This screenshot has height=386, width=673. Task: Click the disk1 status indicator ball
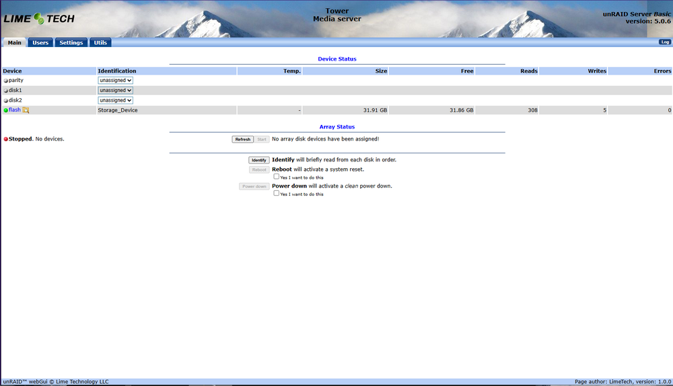tap(5, 91)
